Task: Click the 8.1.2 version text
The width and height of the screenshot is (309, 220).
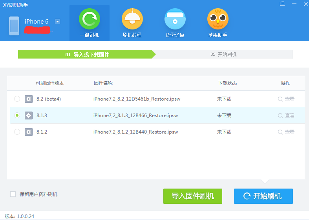Action: (42, 132)
